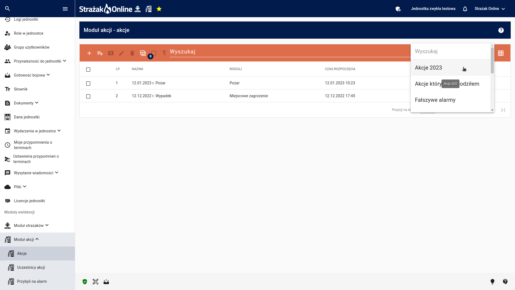
Task: Click the 12.01.2023 10:23 cell
Action: [340, 83]
